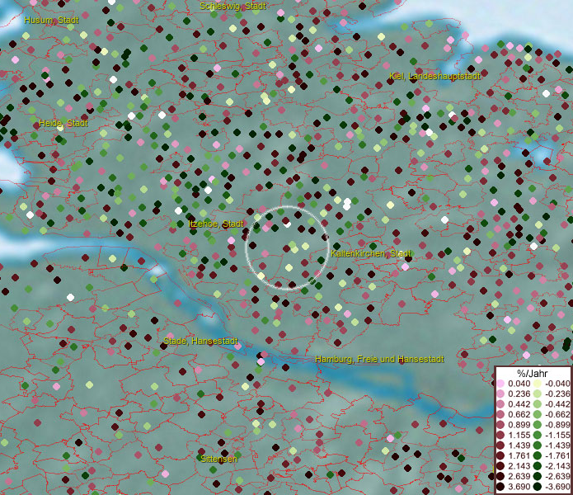Click the Heide, Stadt map label
The height and width of the screenshot is (495, 573).
63,123
